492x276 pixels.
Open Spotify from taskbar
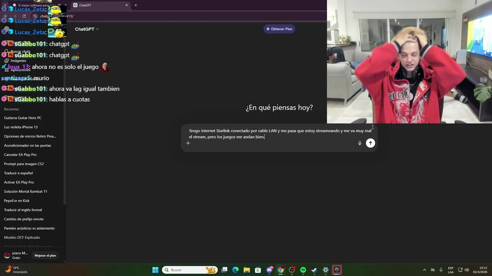(303, 270)
